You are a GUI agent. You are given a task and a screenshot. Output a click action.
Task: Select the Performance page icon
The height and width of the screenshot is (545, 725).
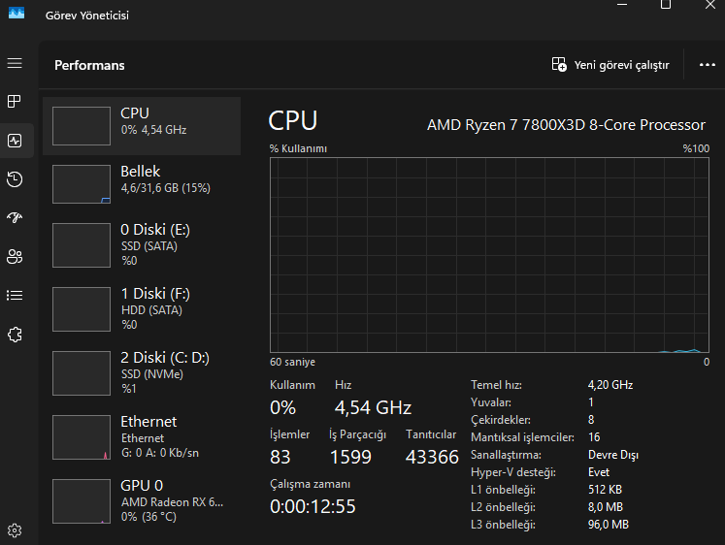click(x=15, y=141)
